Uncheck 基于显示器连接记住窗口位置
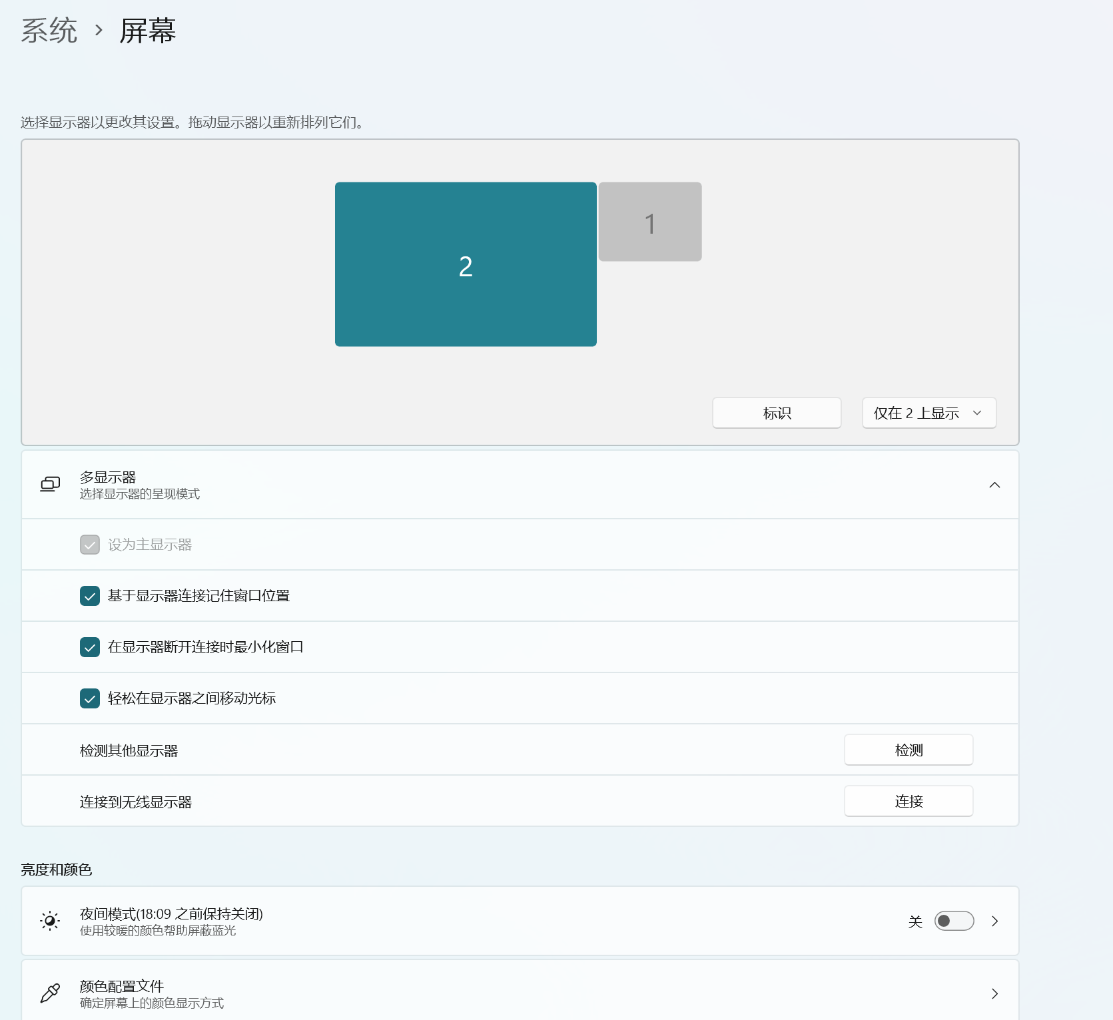This screenshot has height=1020, width=1113. click(90, 596)
